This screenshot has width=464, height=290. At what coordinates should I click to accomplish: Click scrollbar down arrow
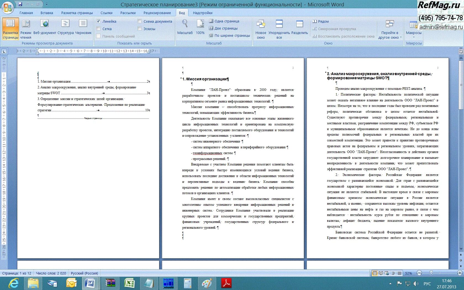tap(461, 249)
